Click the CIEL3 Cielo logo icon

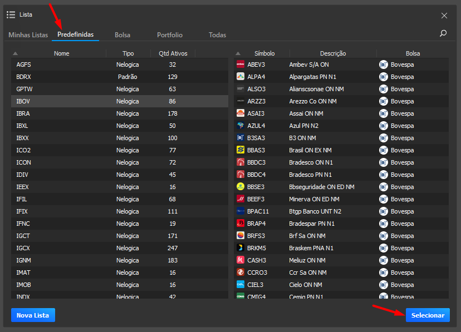coord(241,284)
